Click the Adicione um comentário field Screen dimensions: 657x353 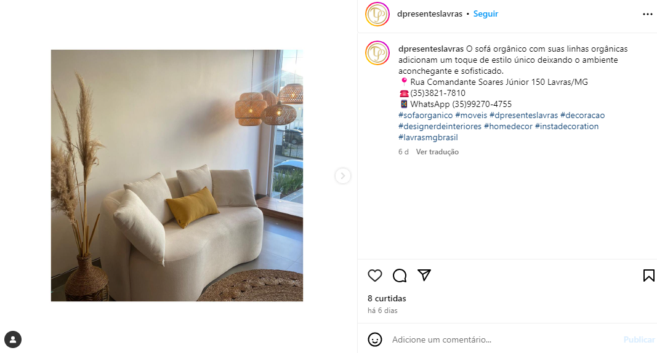[x=503, y=339]
